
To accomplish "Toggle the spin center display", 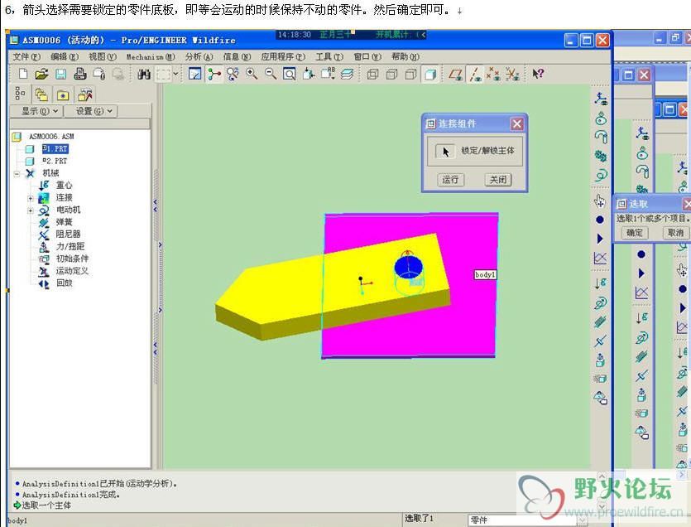I will (214, 74).
